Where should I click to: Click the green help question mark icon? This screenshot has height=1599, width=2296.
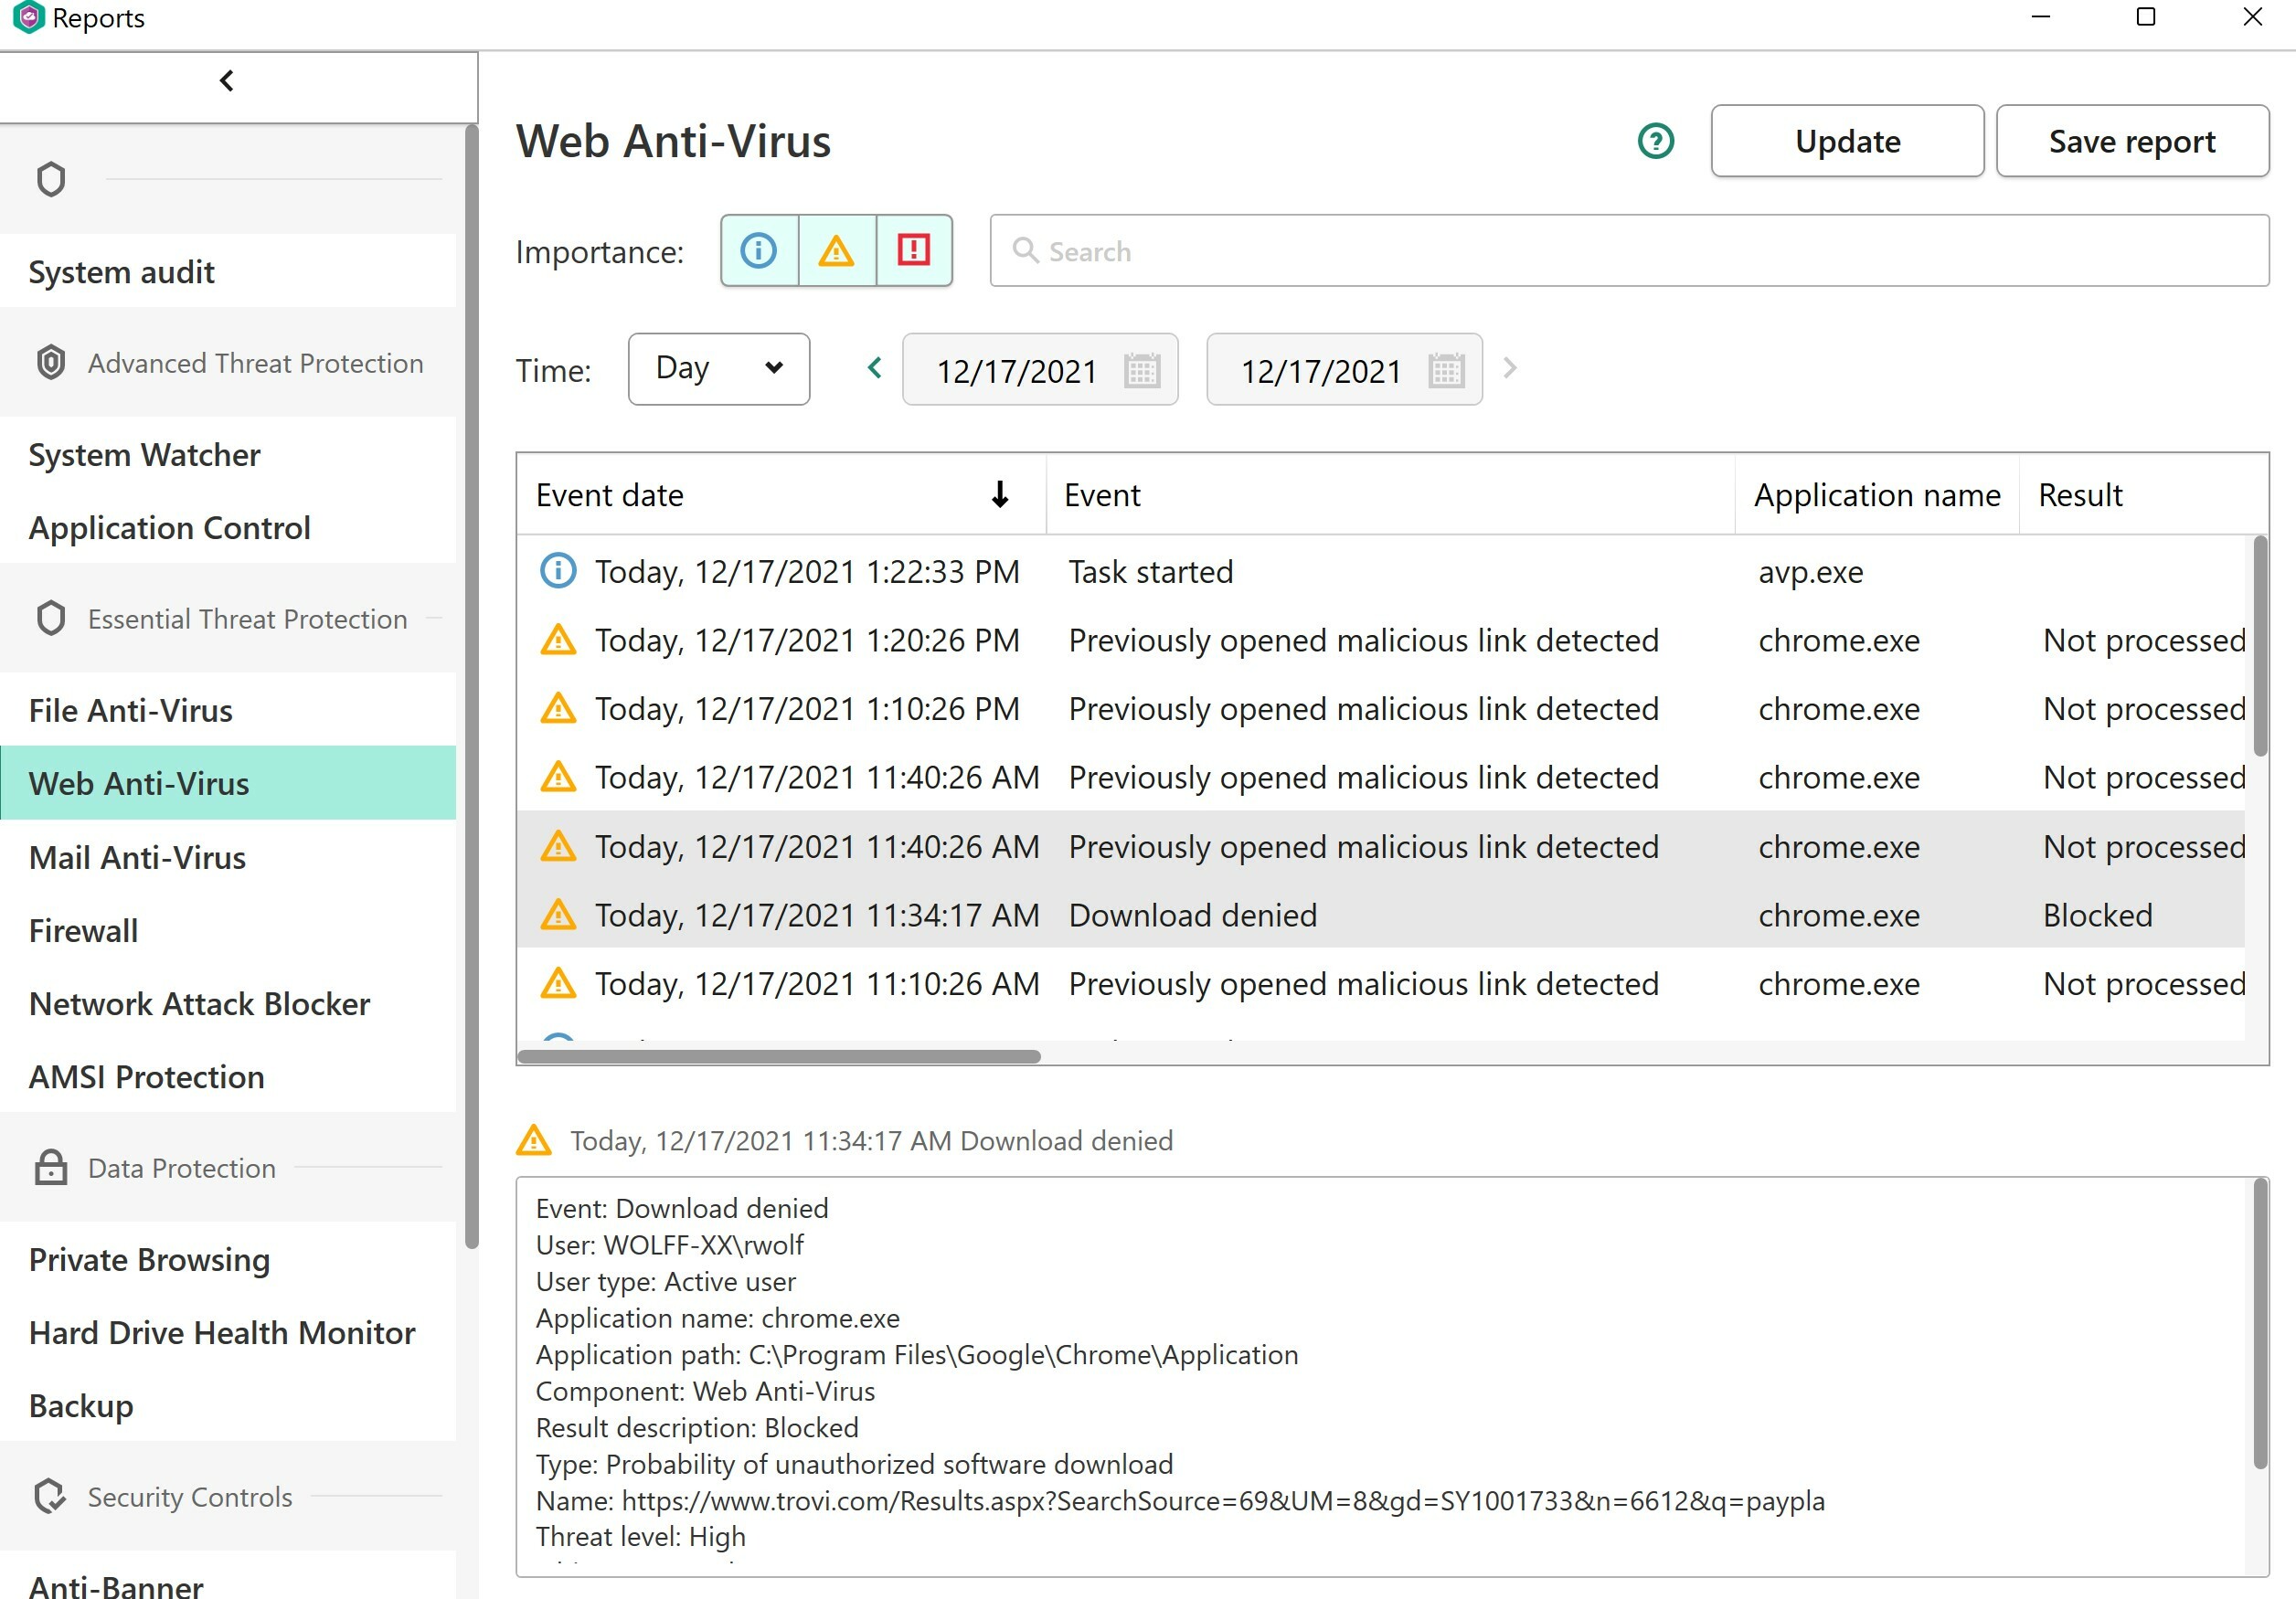[x=1655, y=141]
